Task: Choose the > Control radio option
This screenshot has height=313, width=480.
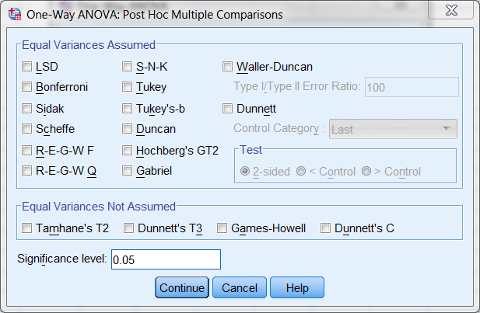Action: click(366, 171)
